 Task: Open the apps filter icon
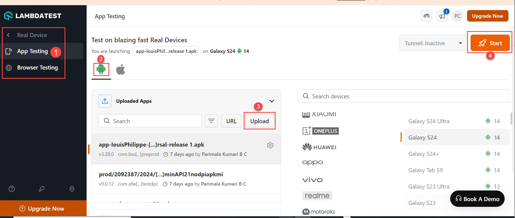tap(211, 121)
